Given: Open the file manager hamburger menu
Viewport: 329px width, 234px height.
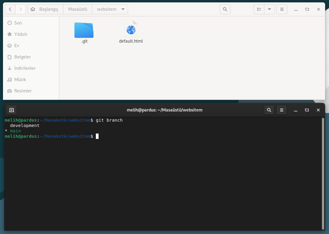Looking at the screenshot, I should tap(282, 9).
